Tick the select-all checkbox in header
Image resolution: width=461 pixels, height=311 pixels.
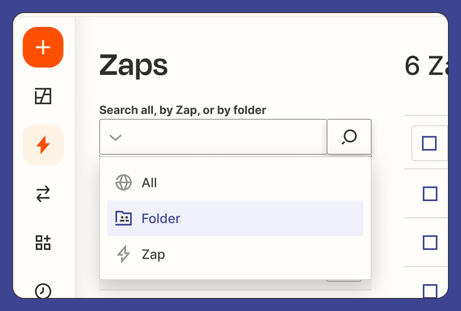[x=429, y=143]
